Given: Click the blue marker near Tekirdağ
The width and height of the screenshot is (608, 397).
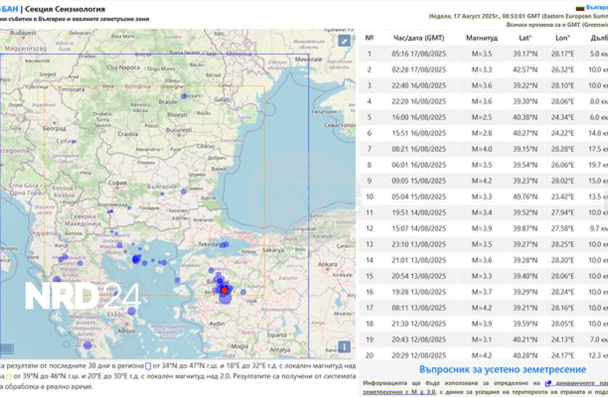Looking at the screenshot, I should point(225,245).
